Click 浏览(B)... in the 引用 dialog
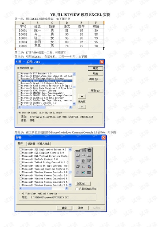 click(x=96, y=79)
